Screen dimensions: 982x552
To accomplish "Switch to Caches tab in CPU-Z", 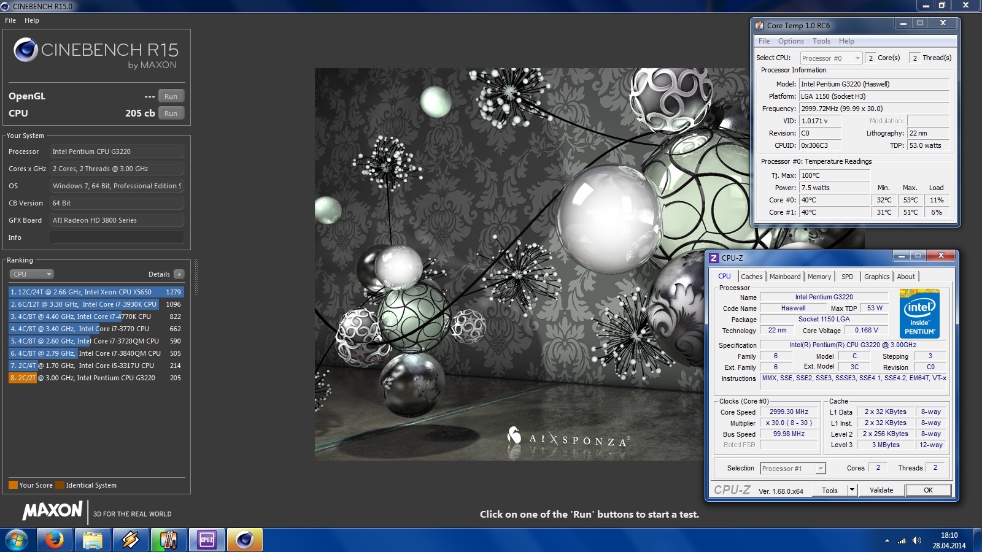I will click(x=751, y=277).
